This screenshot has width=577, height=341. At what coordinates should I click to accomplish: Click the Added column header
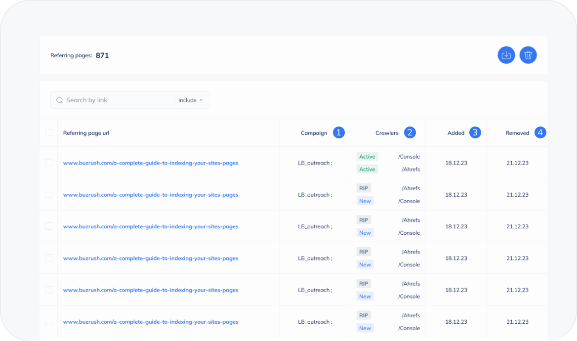click(x=456, y=133)
